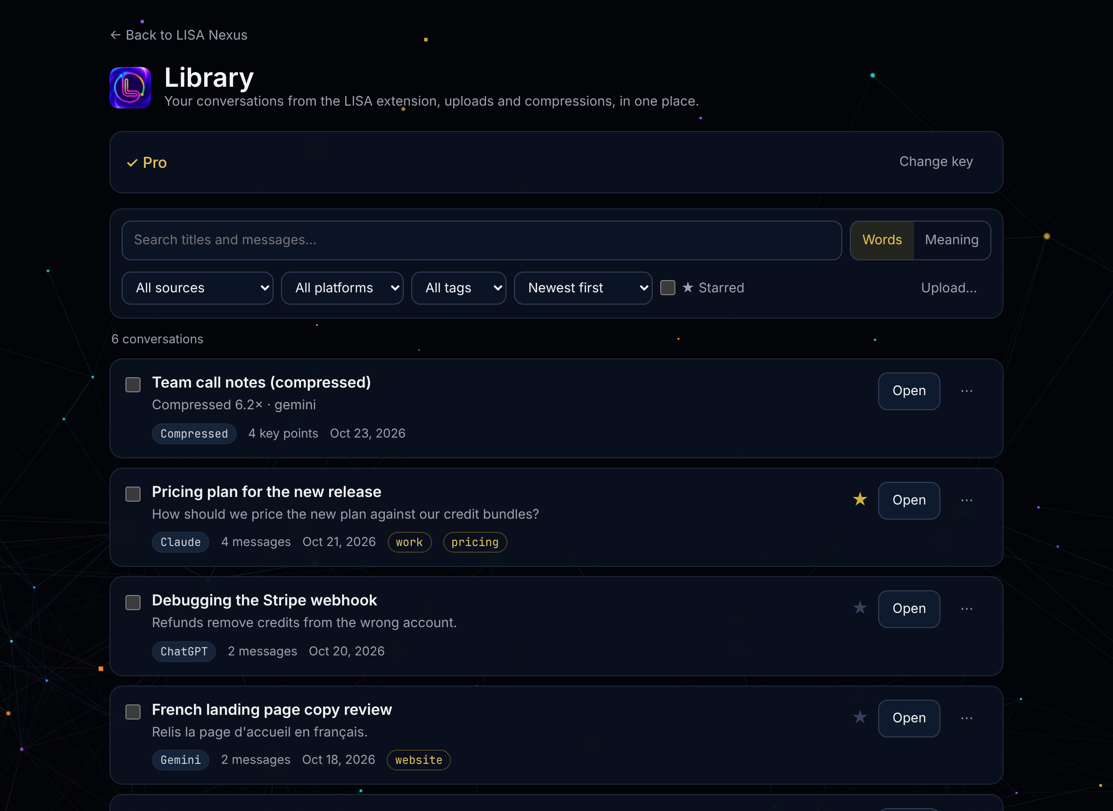Click the Compressed badge on Team call notes
This screenshot has height=811, width=1113.
[x=194, y=433]
